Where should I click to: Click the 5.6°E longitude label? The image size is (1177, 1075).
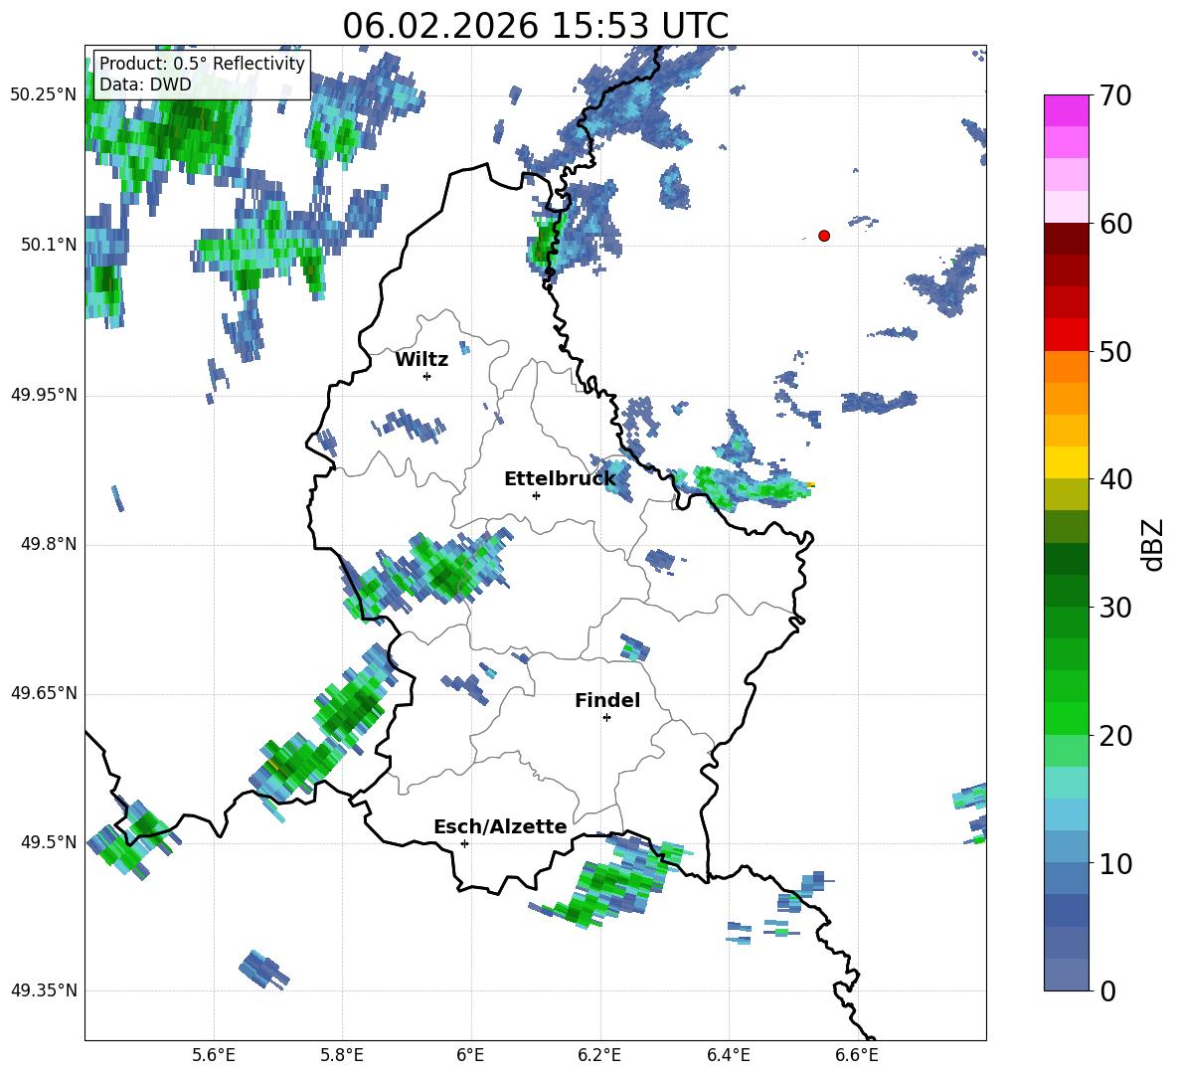[x=214, y=1055]
